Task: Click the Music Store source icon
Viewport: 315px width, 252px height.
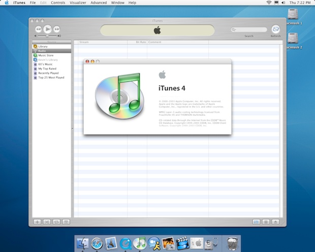Action: click(36, 55)
